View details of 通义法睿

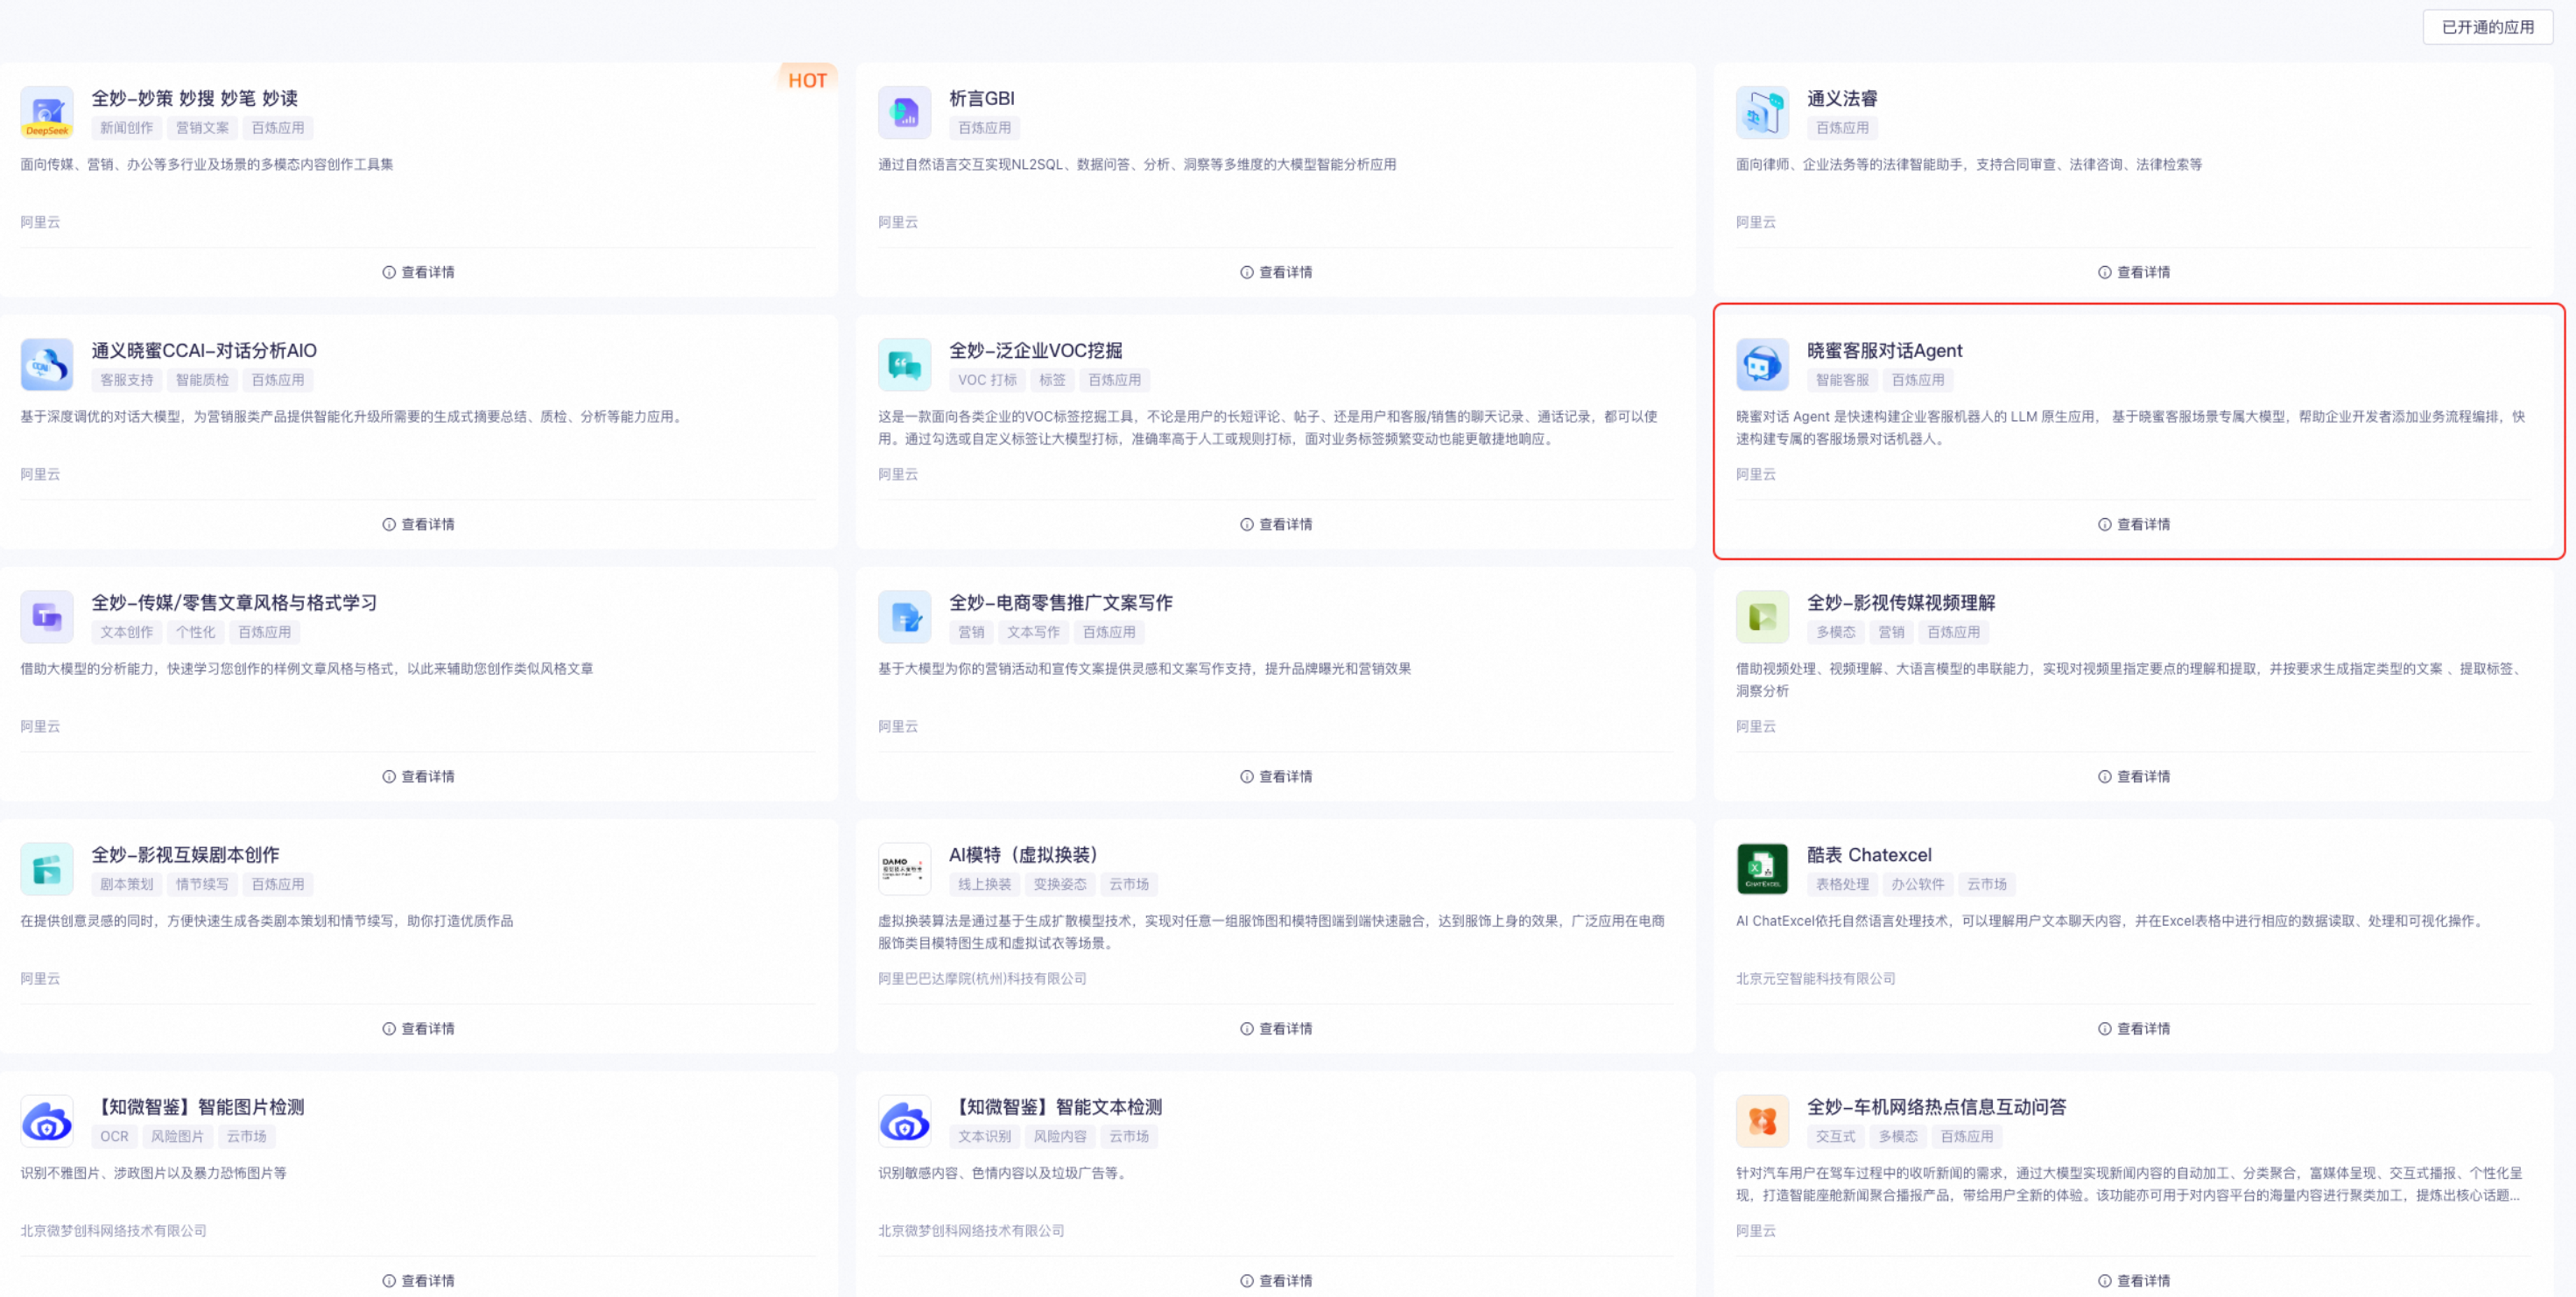2134,272
